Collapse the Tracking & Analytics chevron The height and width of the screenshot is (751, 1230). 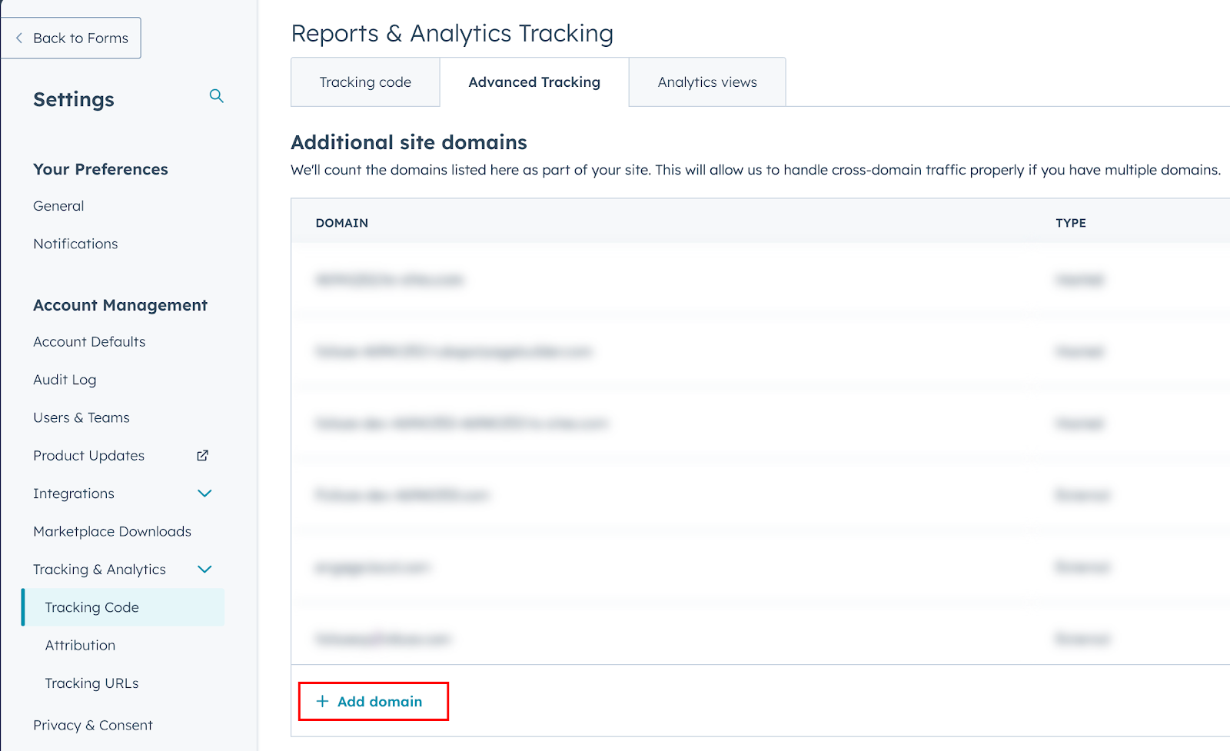coord(204,570)
